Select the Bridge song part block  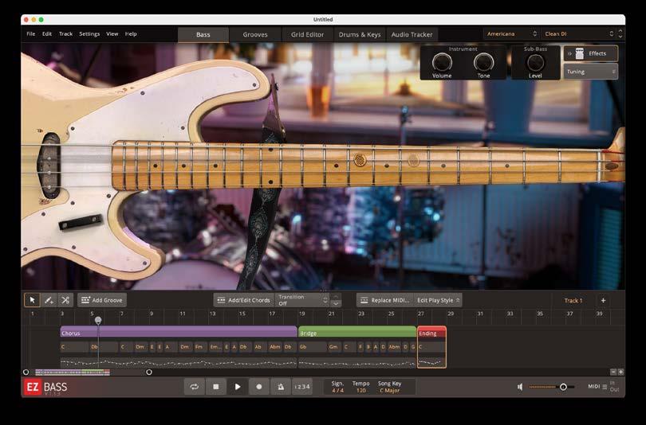pos(356,333)
